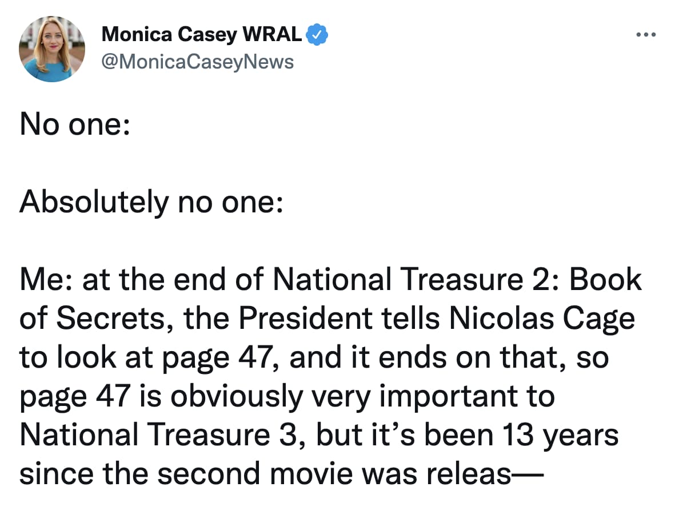
Task: Open the @MonicaCaseyNews handle link
Action: [197, 61]
